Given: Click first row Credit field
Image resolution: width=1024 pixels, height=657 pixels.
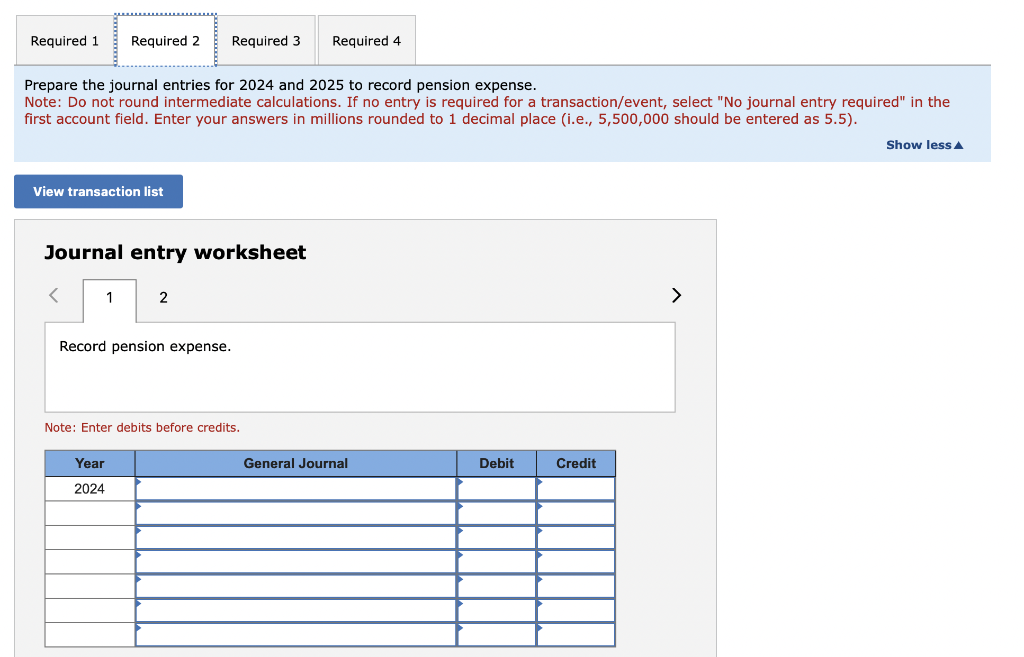Looking at the screenshot, I should point(576,489).
